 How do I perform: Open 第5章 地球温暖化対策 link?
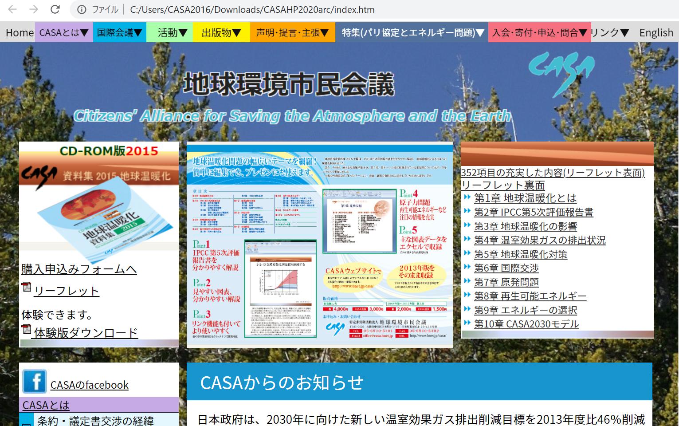point(521,254)
